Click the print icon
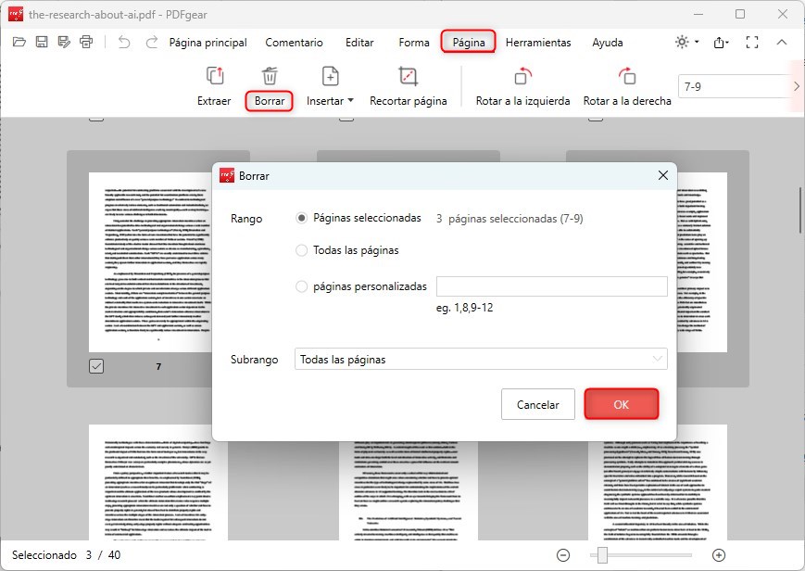The width and height of the screenshot is (805, 571). tap(84, 42)
